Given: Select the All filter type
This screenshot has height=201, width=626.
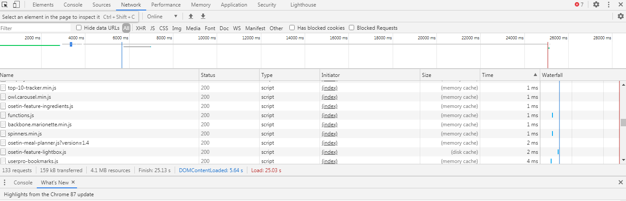Looking at the screenshot, I should (x=126, y=28).
